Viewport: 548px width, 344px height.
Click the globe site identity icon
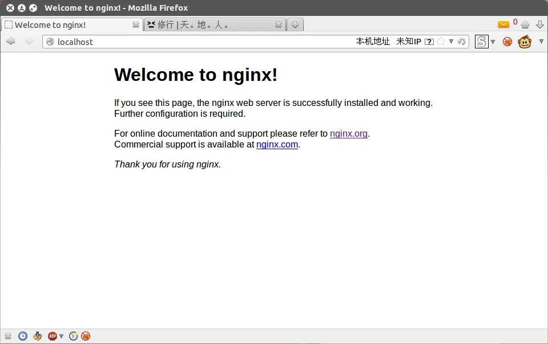tap(50, 42)
